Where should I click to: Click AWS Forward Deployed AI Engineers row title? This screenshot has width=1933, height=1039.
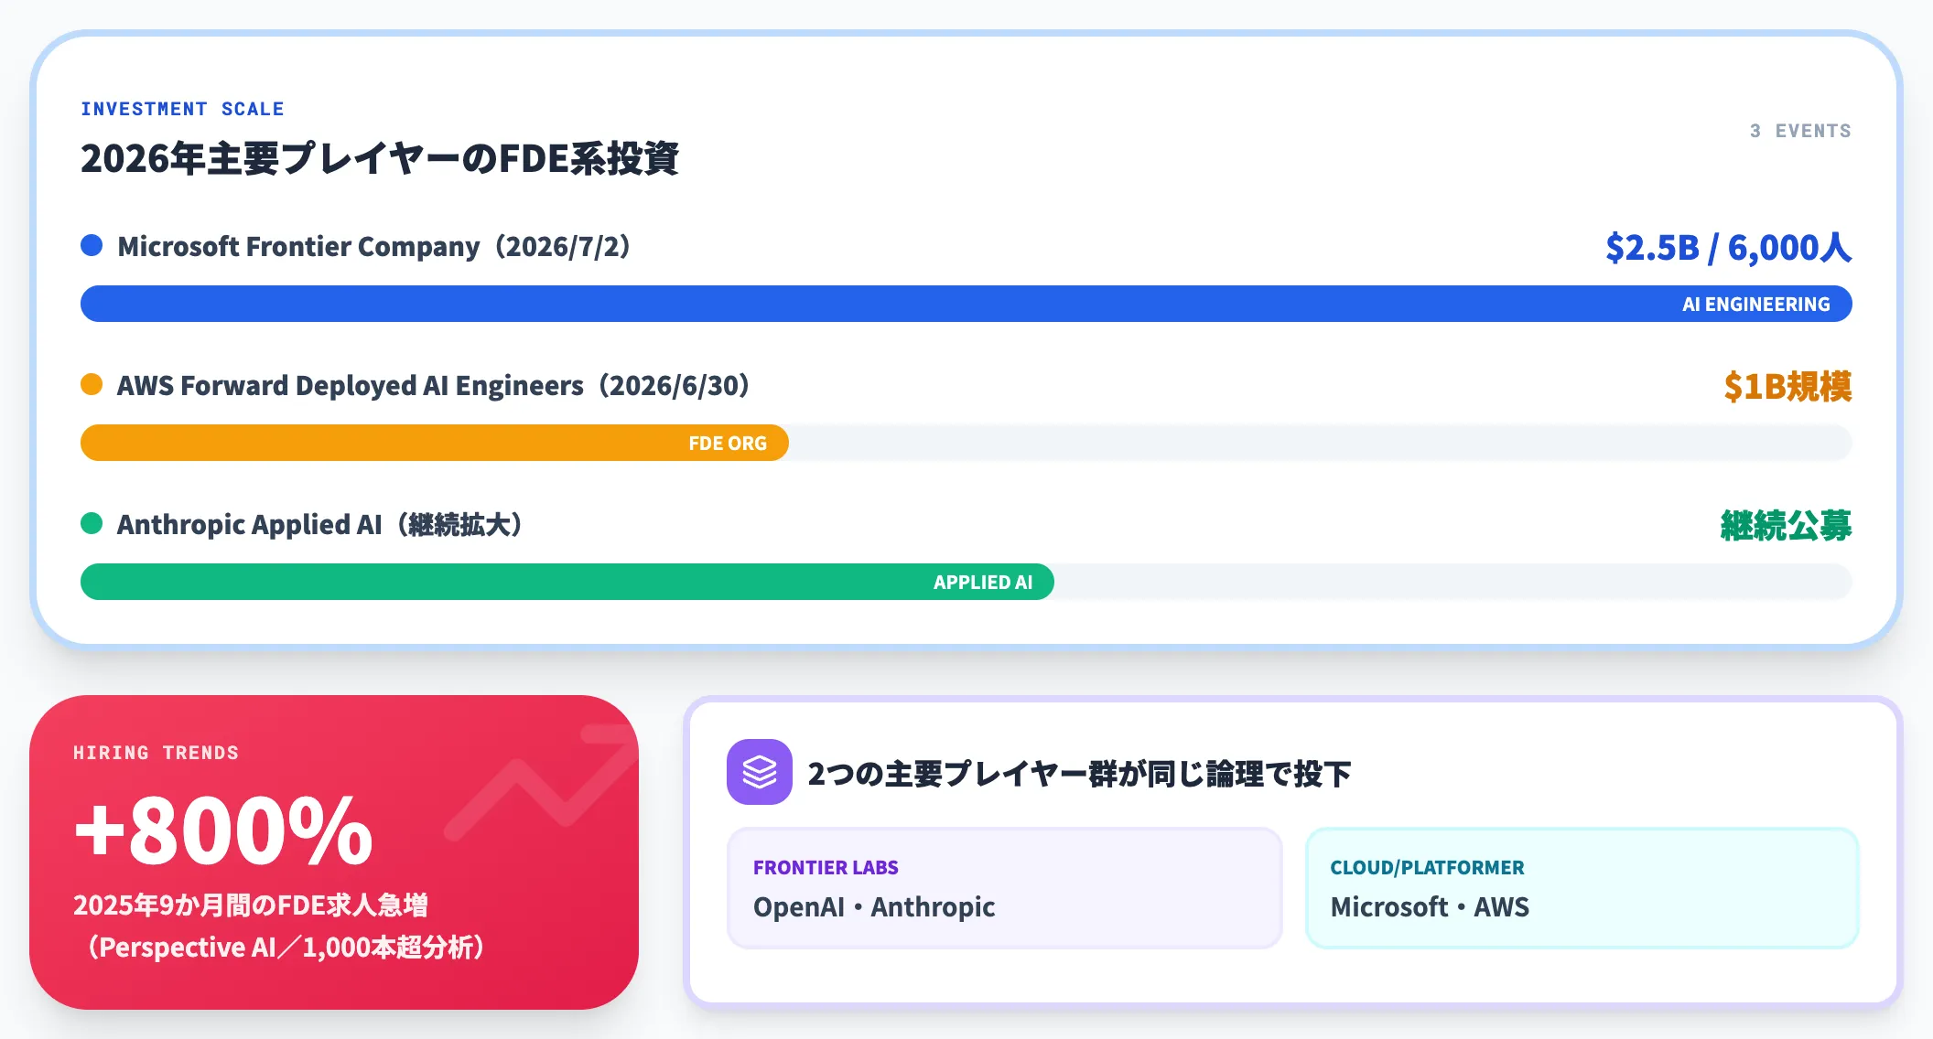(434, 385)
